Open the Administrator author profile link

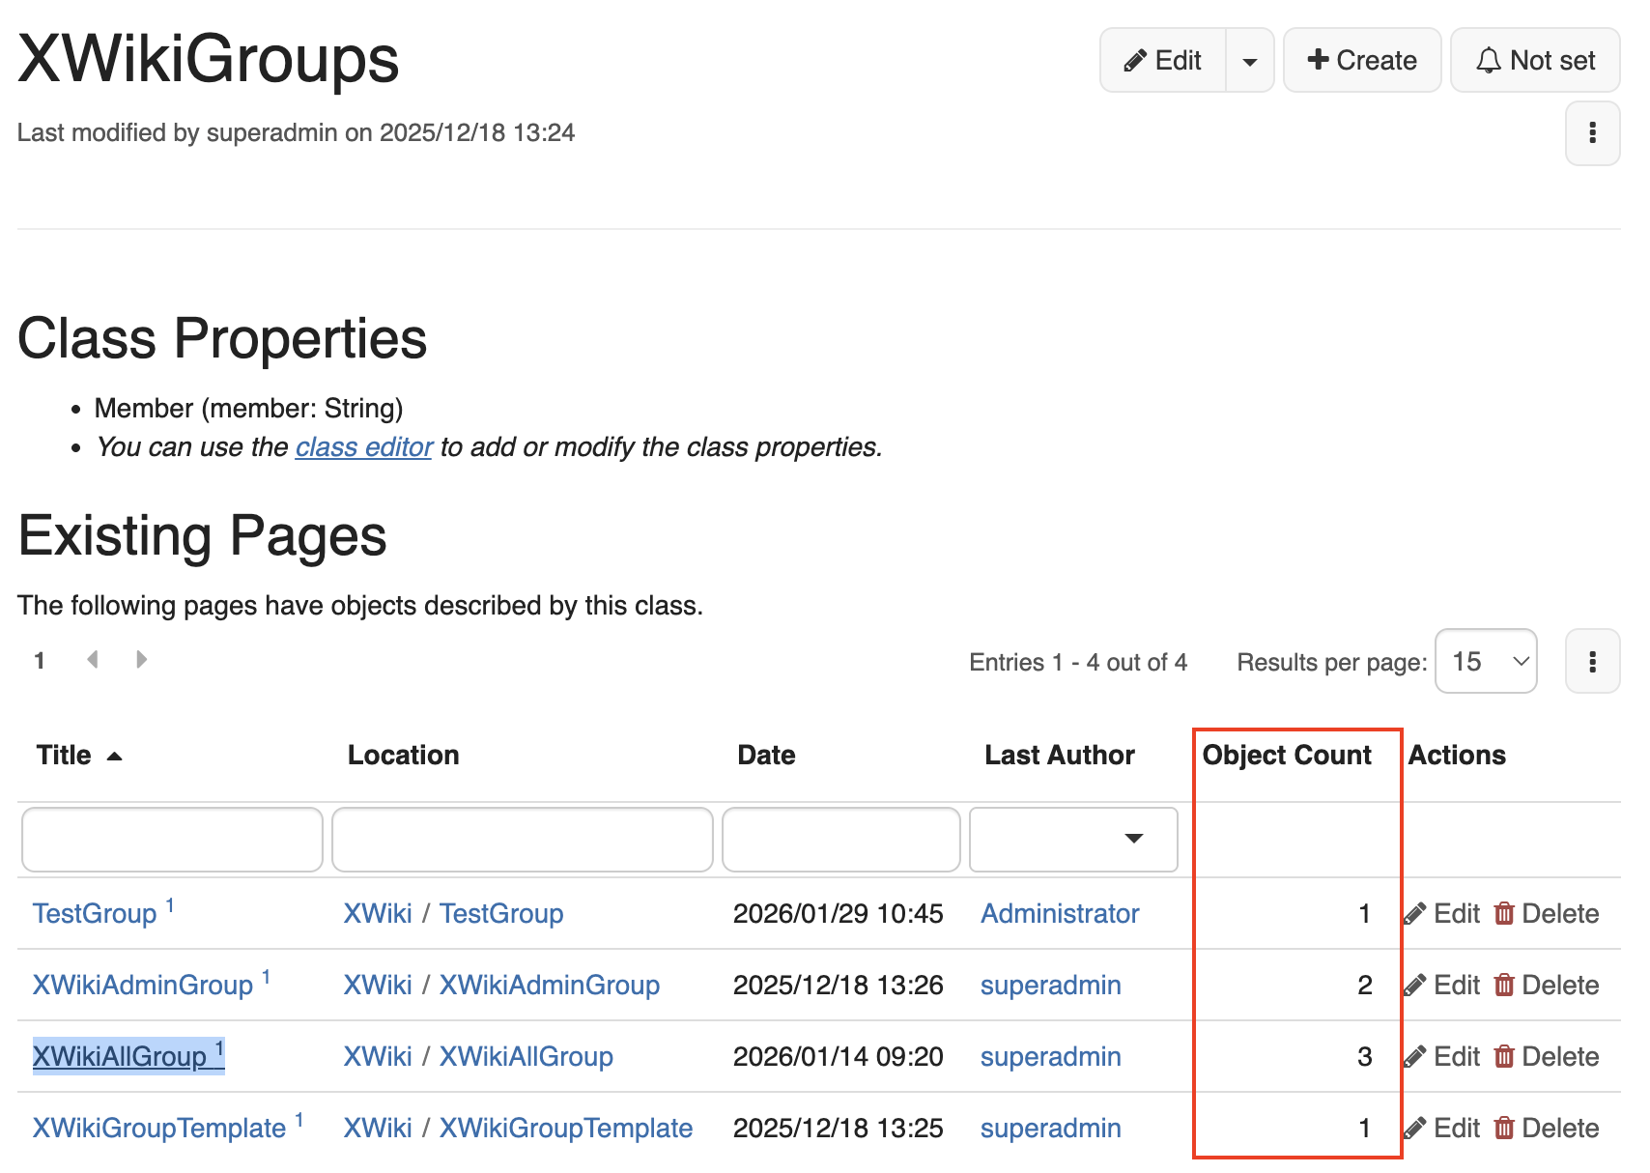pyautogui.click(x=1060, y=913)
